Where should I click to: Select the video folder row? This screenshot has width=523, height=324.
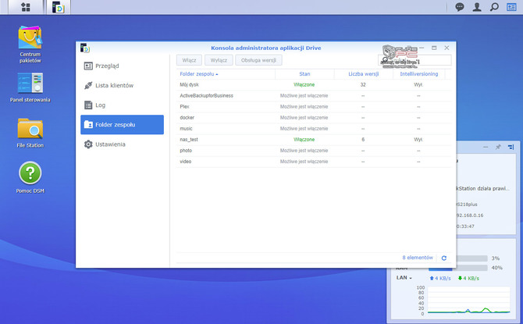314,162
